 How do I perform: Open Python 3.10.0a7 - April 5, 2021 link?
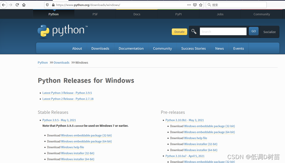(x=185, y=156)
